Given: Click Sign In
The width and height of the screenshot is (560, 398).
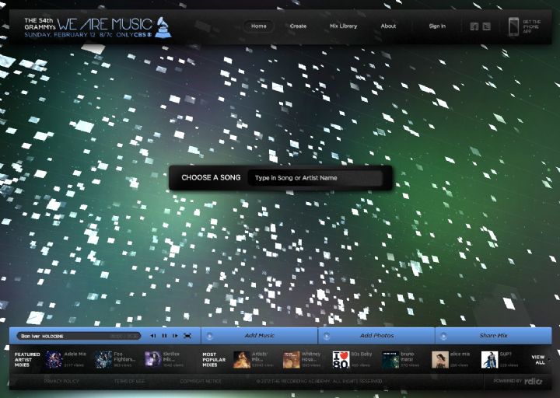Looking at the screenshot, I should tap(437, 26).
